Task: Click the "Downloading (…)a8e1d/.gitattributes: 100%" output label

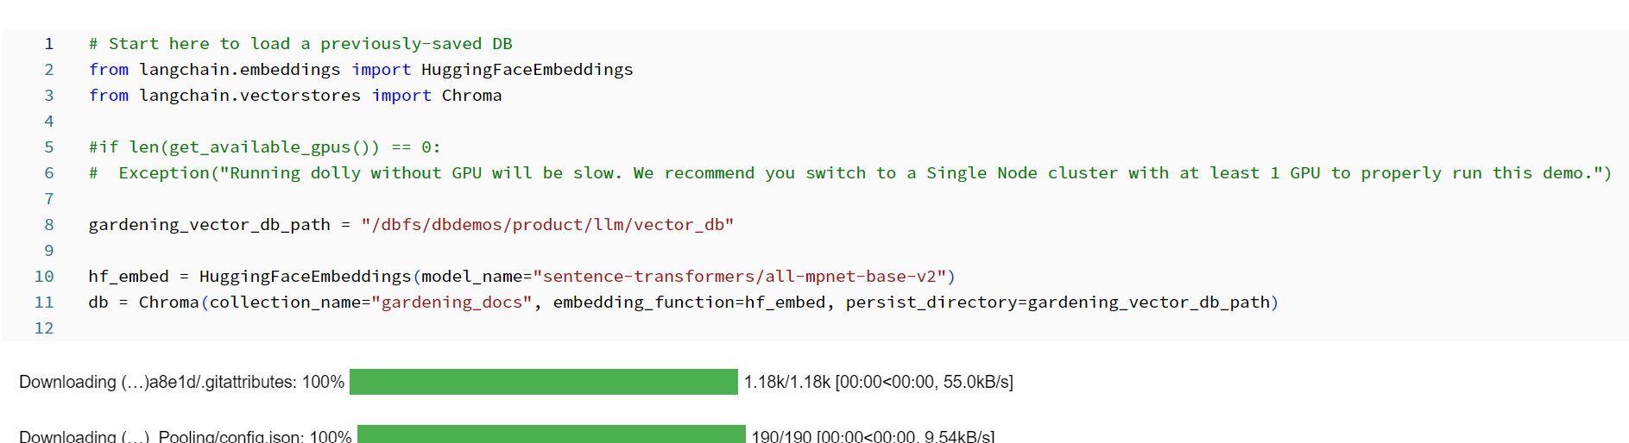Action: point(181,382)
